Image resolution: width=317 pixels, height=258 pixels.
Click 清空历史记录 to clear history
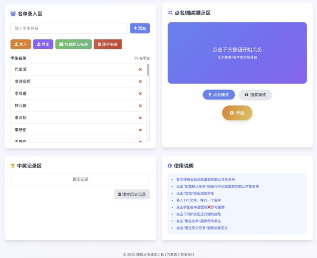tap(132, 194)
